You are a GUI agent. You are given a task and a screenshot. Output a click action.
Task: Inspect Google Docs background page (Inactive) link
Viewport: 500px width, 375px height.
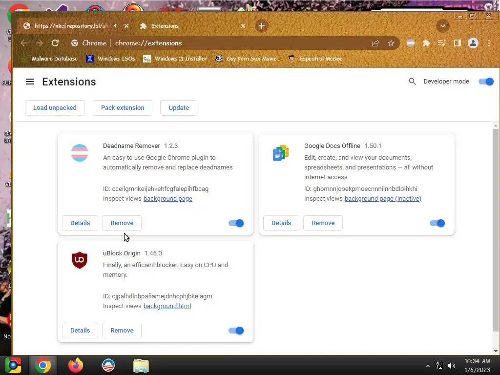(383, 199)
